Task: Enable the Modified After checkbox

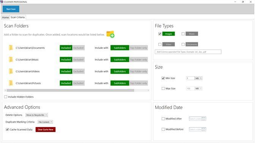Action: tap(163, 119)
